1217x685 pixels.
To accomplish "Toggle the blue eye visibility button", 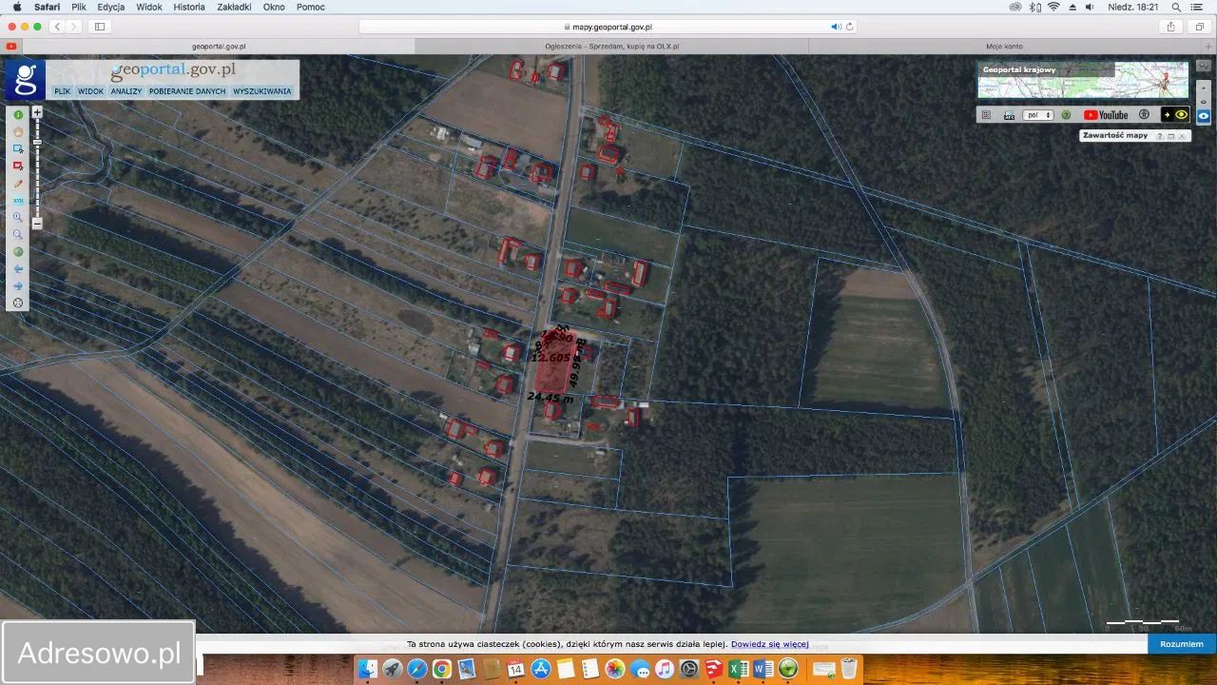I will coord(1204,115).
